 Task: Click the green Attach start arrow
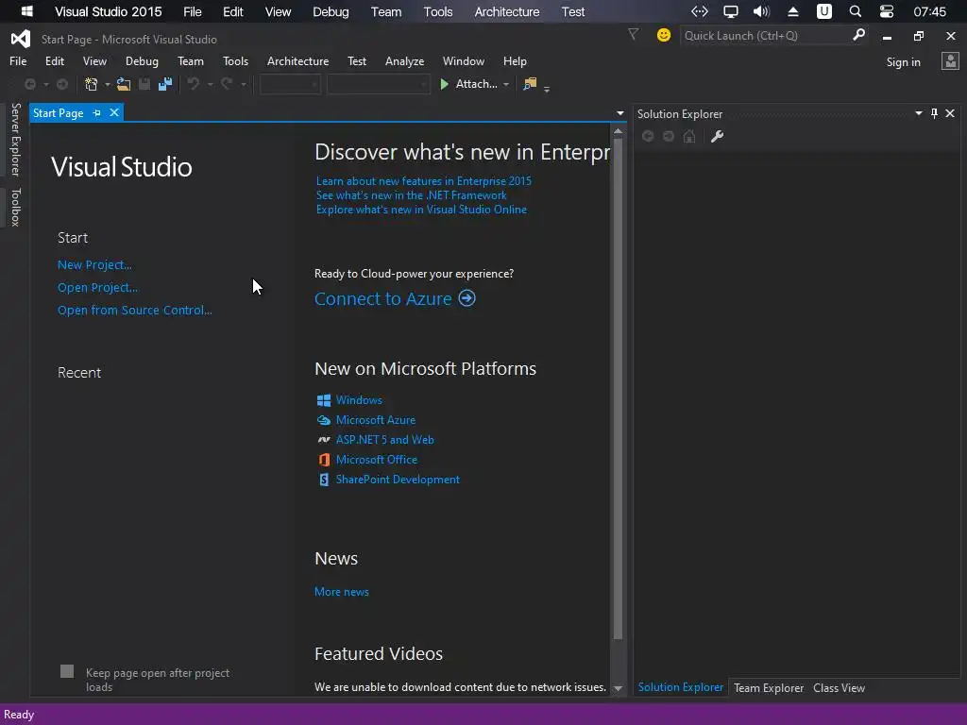click(x=444, y=84)
